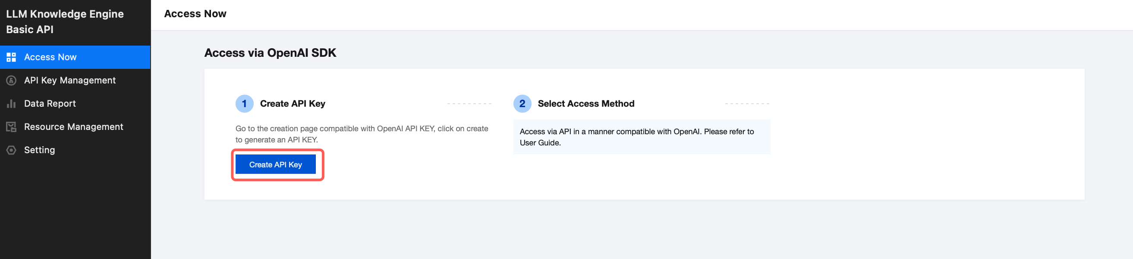Click the 'Create API Key' step heading
The image size is (1133, 259).
point(293,104)
